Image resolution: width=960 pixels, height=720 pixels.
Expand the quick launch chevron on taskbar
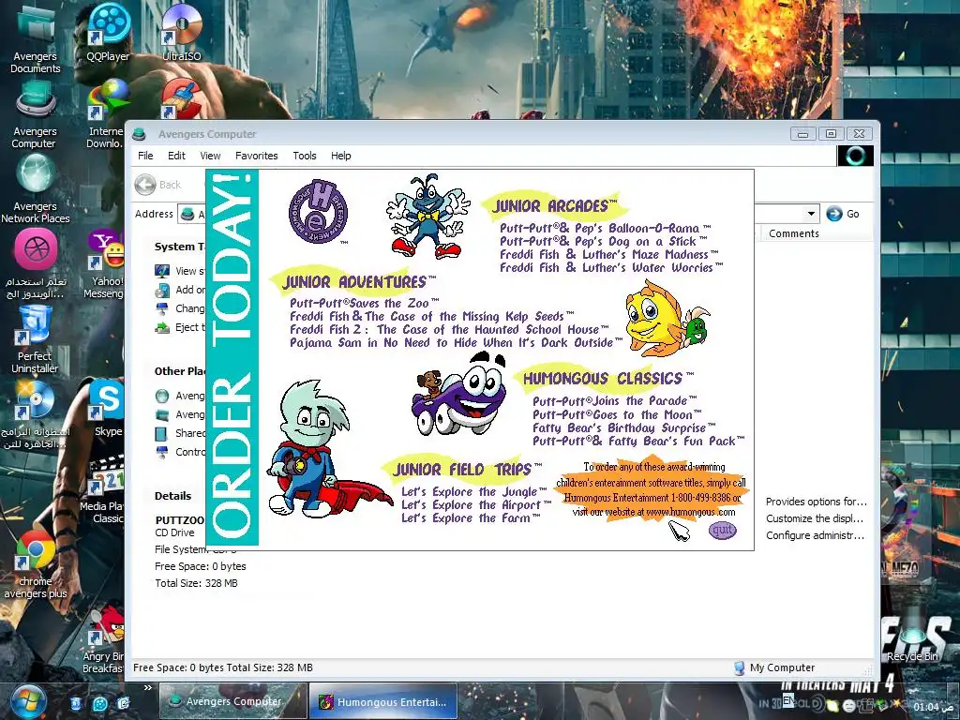click(x=147, y=688)
